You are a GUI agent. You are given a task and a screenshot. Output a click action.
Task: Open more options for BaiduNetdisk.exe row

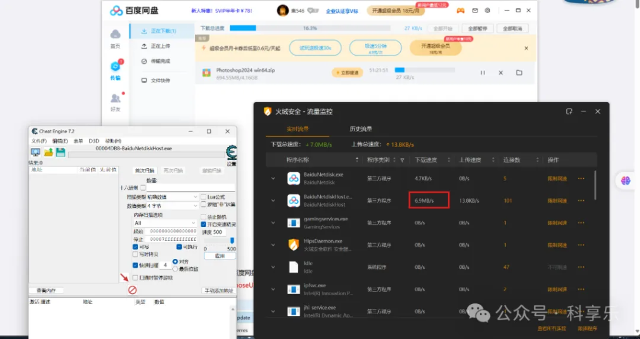click(x=581, y=178)
